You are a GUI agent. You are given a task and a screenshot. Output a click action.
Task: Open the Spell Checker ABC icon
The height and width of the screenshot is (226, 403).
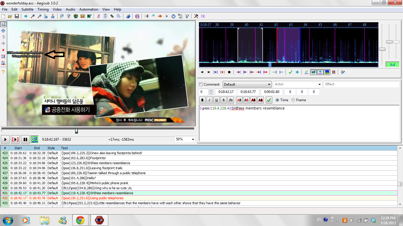[x=187, y=16]
